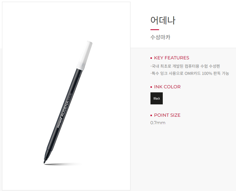
Task: Open the pen product image
Action: coord(66,96)
